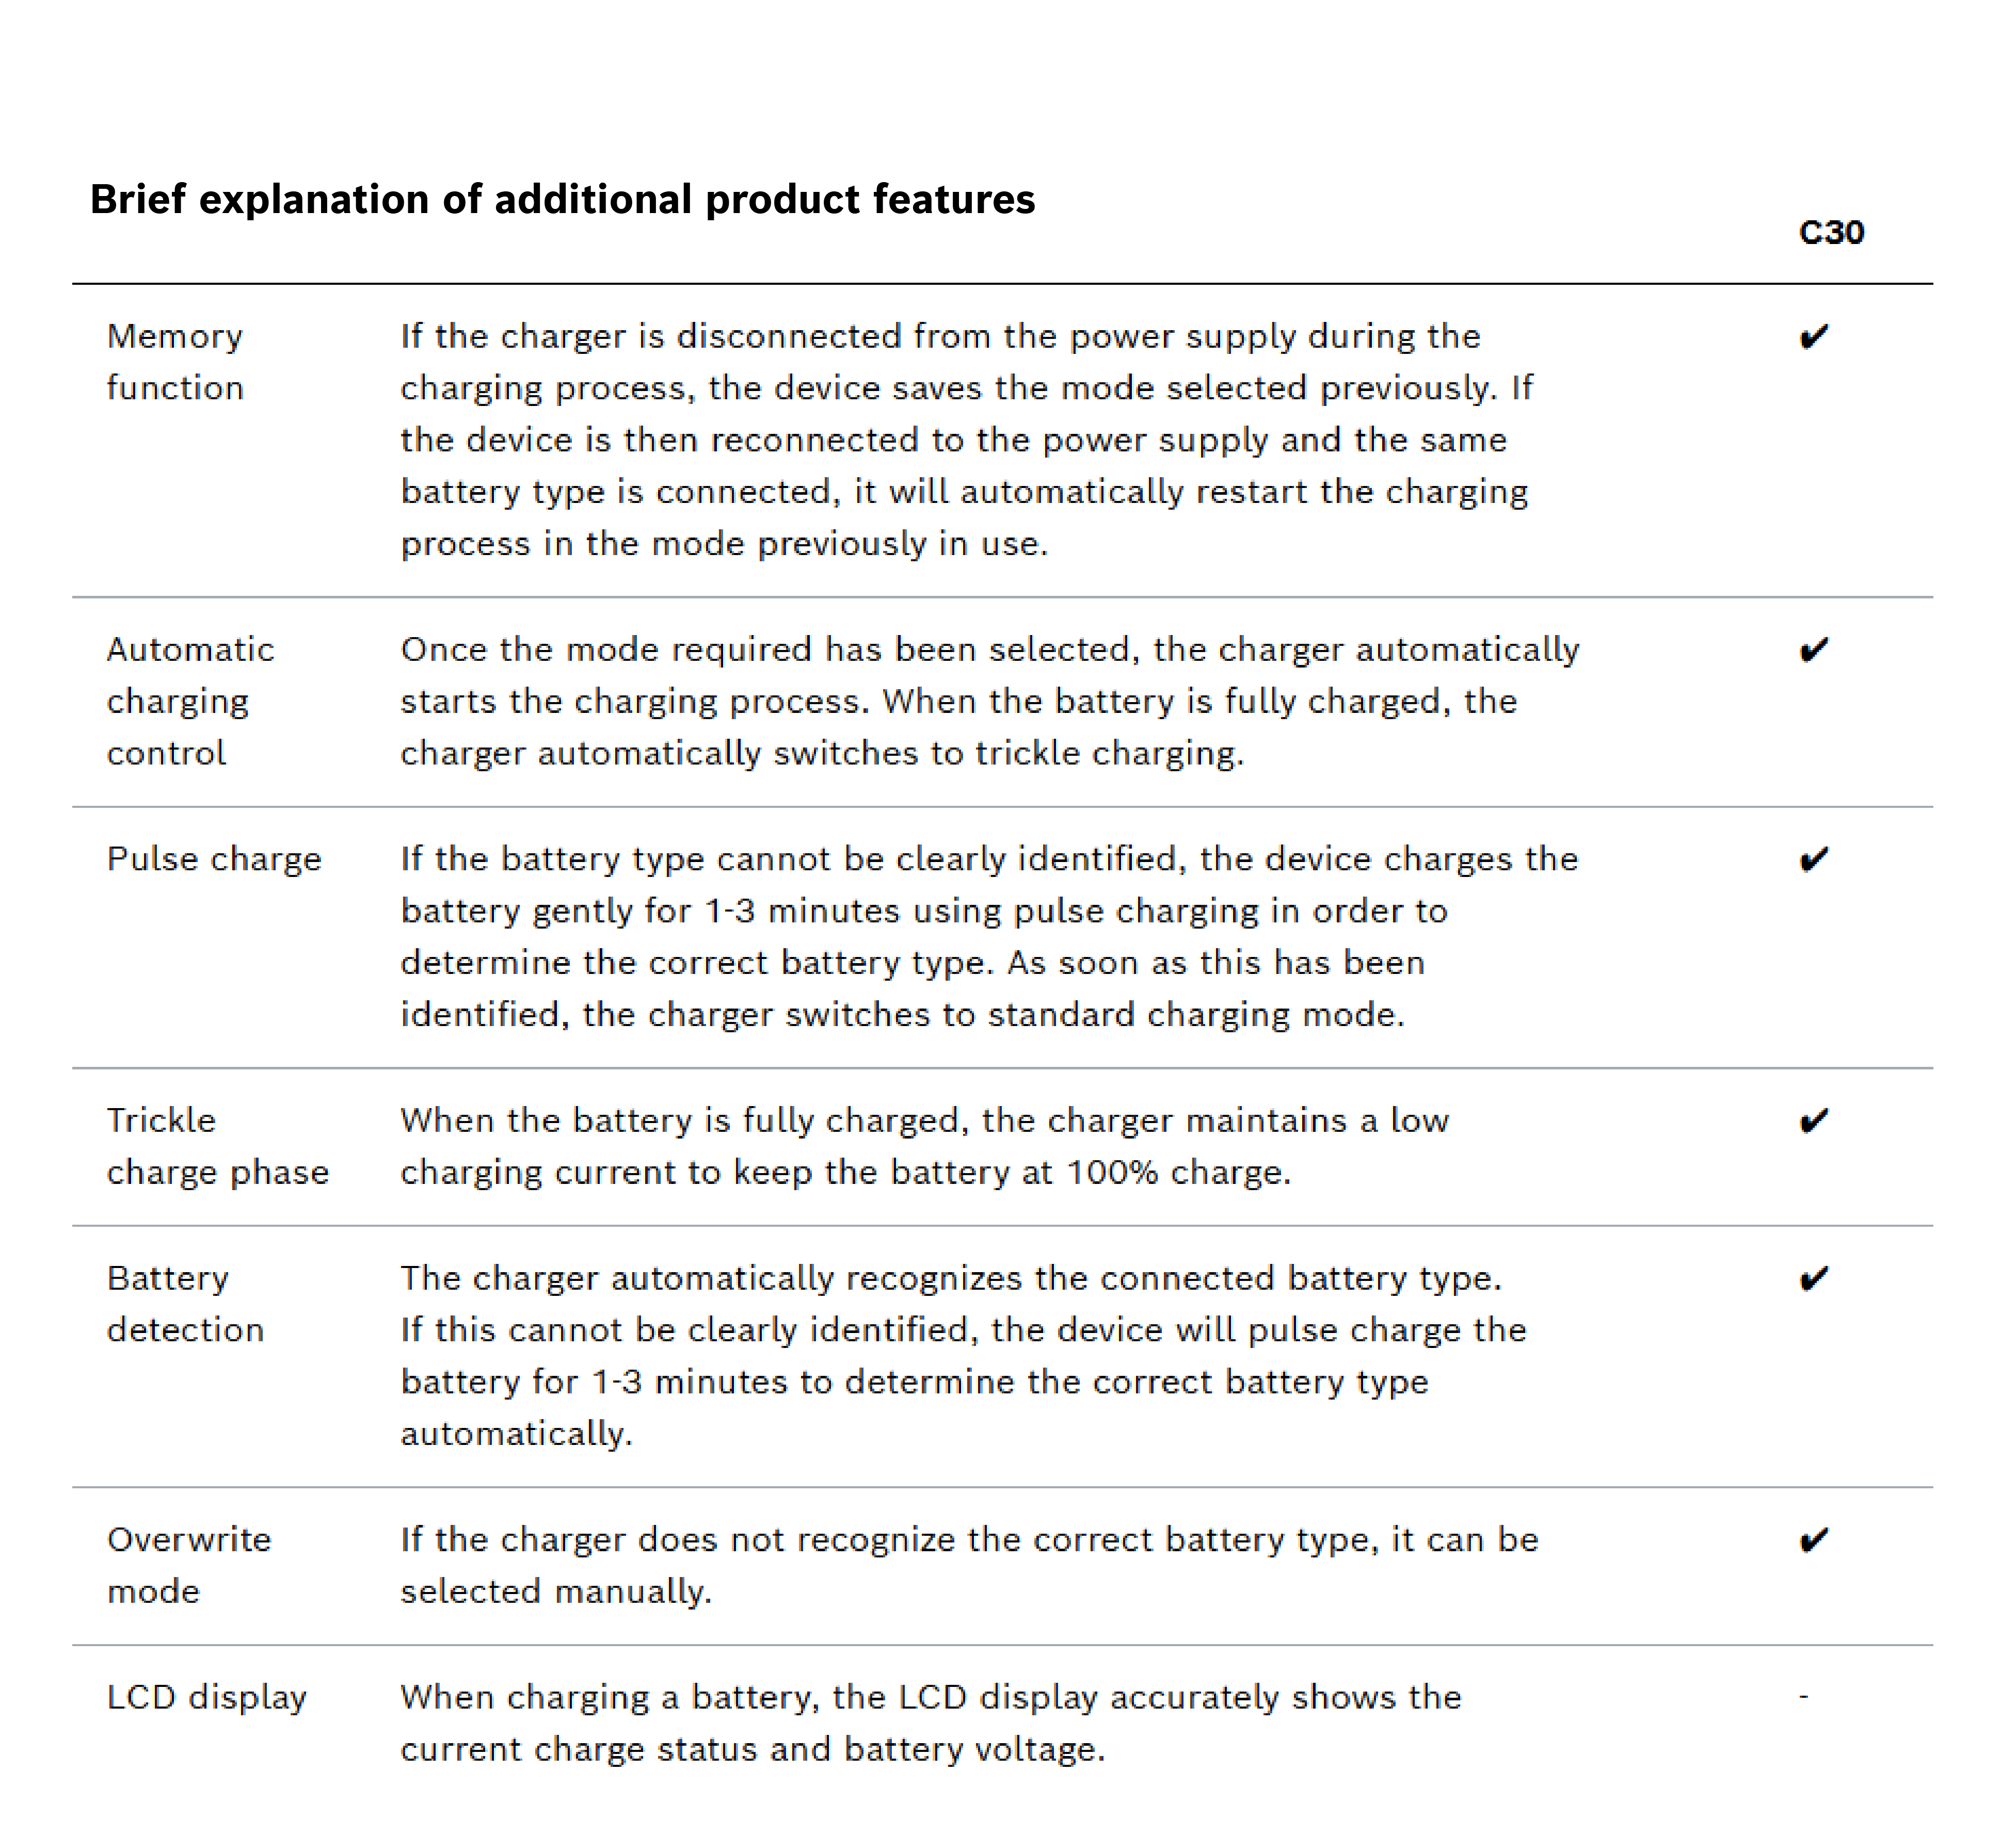Click the 'Memory function' feature label
Viewport: 2016px width, 1836px height.
pos(175,362)
